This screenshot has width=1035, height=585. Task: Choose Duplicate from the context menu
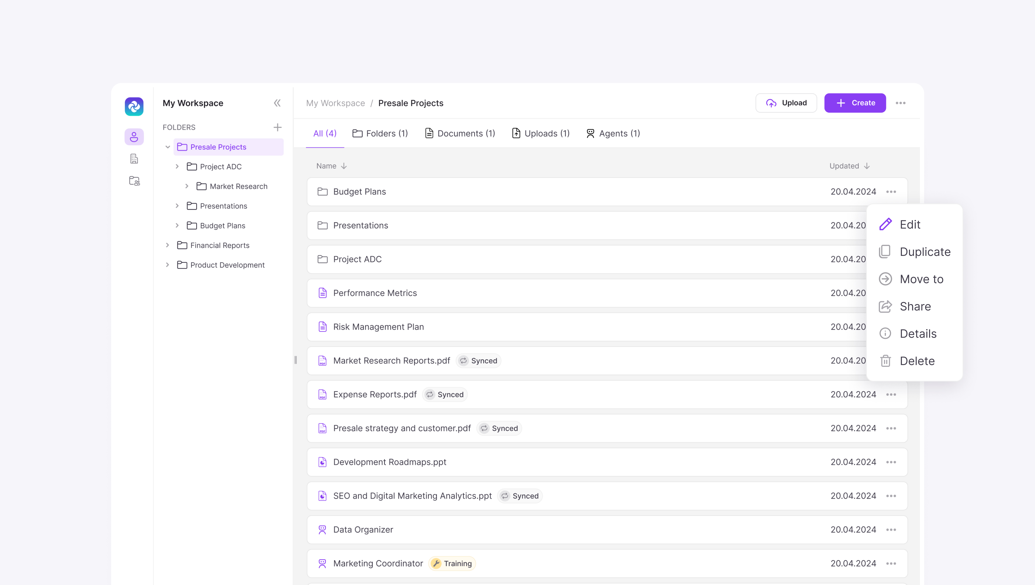point(924,252)
